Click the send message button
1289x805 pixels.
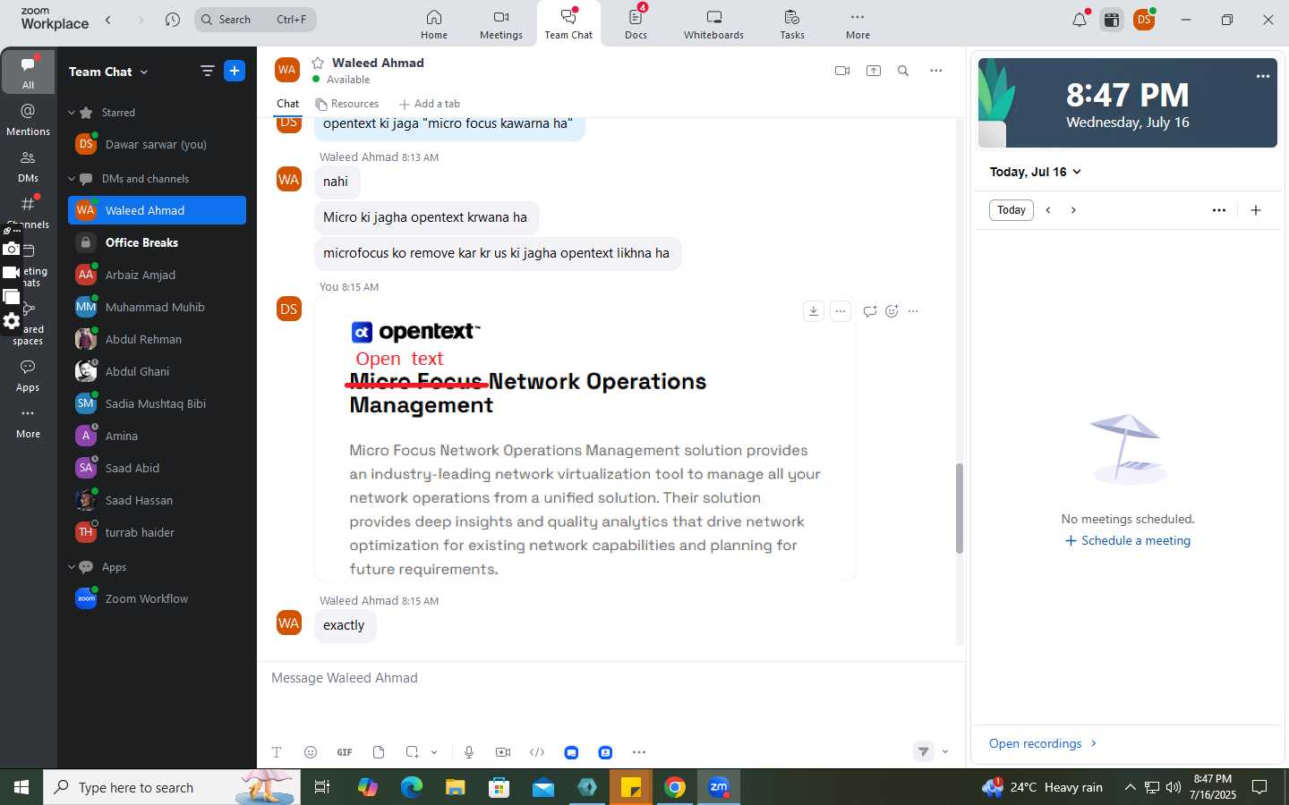[924, 751]
